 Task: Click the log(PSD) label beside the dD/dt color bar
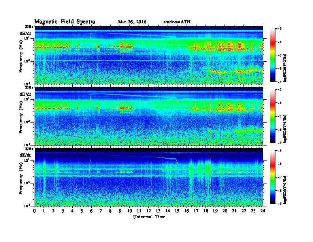(x=285, y=129)
